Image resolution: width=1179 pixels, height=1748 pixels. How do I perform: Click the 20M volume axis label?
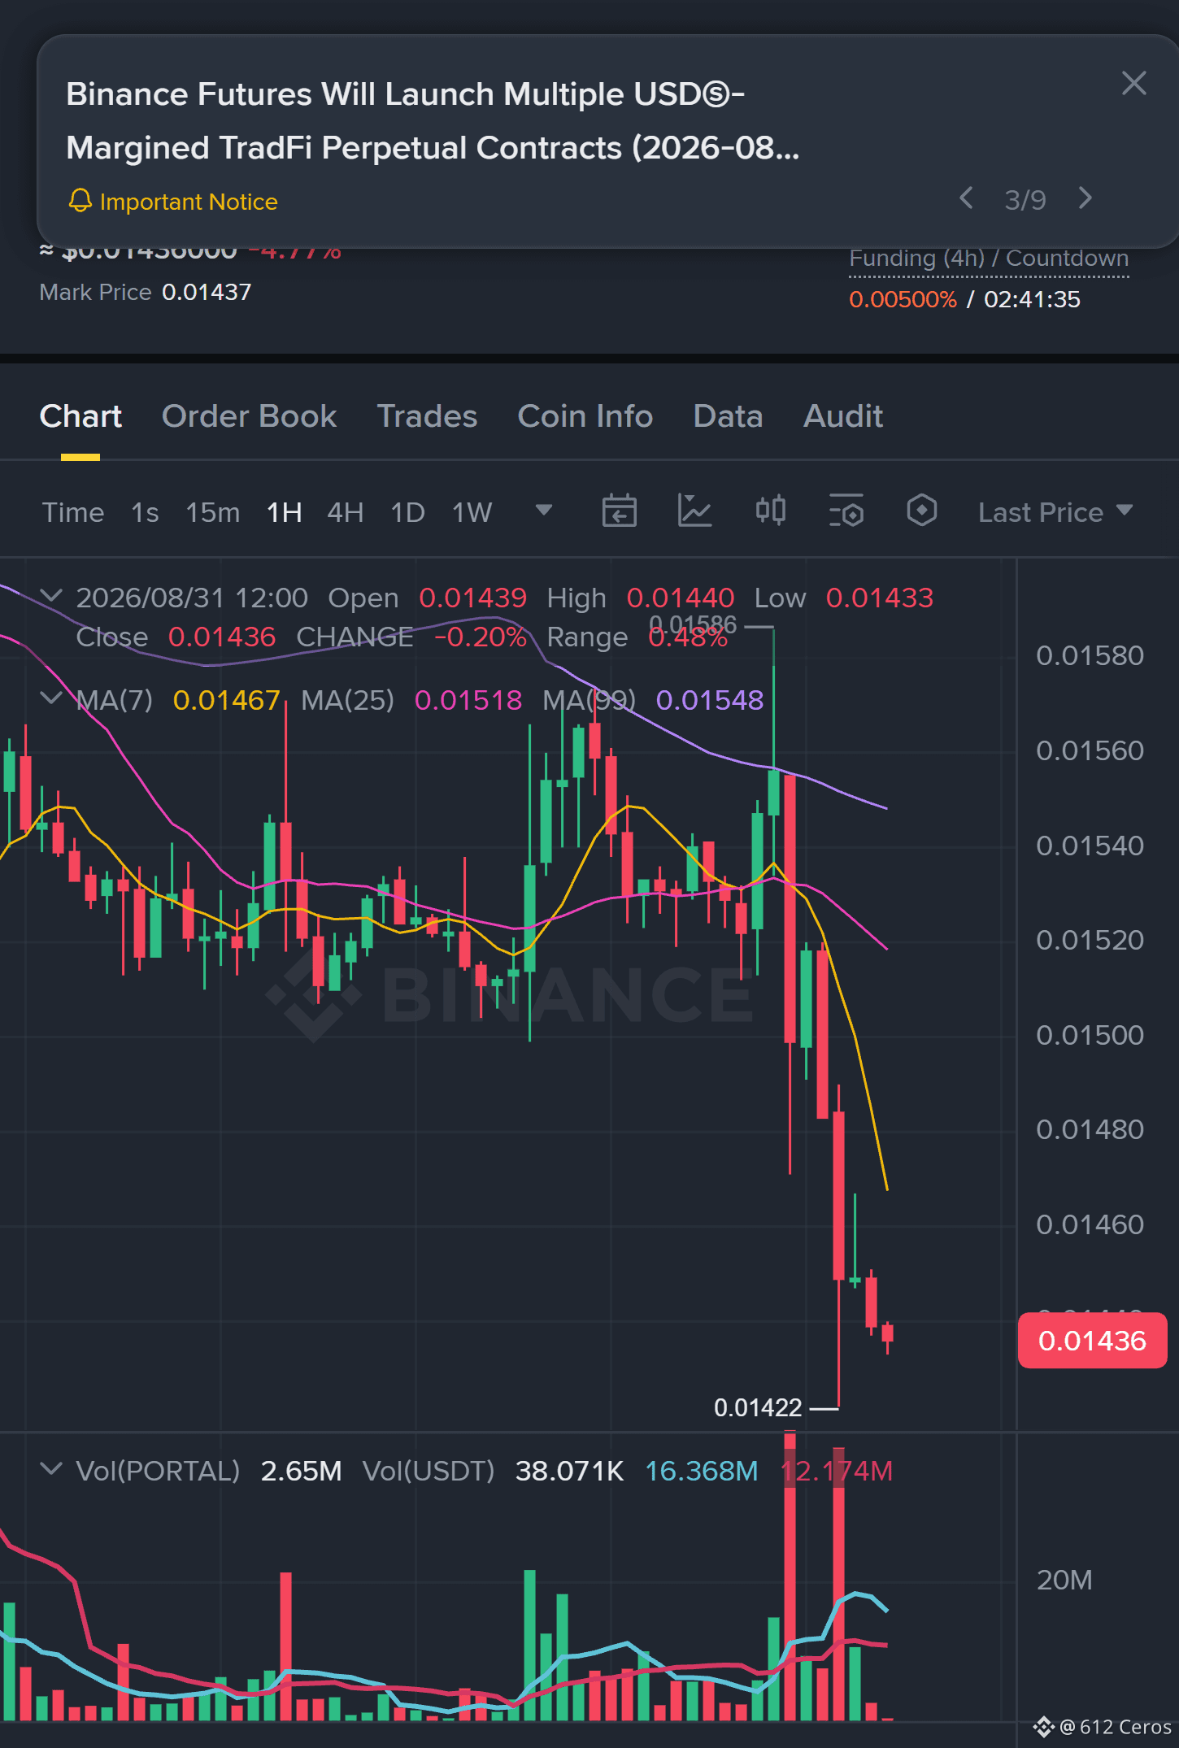click(x=1064, y=1580)
